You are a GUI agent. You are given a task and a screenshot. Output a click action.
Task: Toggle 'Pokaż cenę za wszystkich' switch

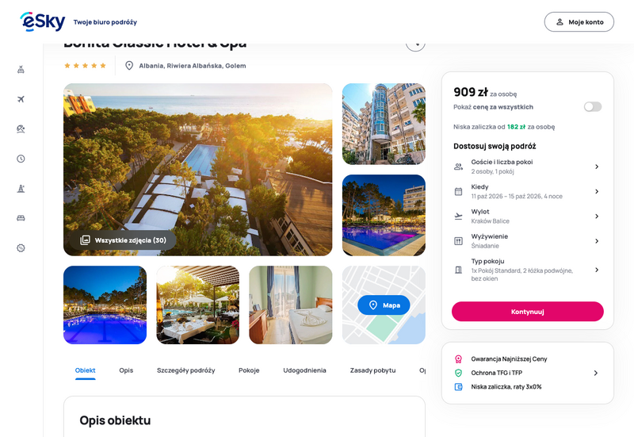tap(593, 107)
